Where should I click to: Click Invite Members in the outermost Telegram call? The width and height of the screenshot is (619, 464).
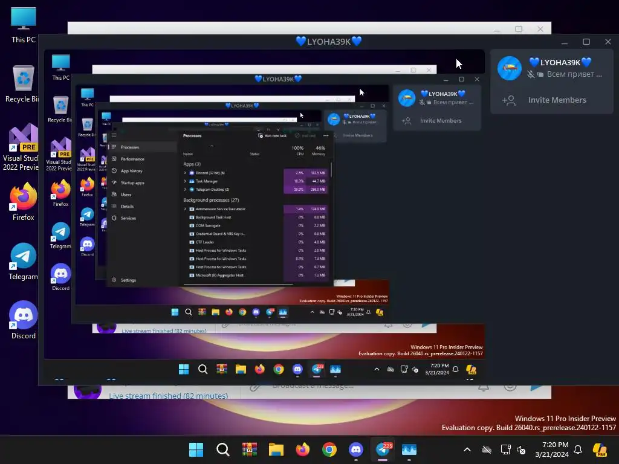point(552,100)
